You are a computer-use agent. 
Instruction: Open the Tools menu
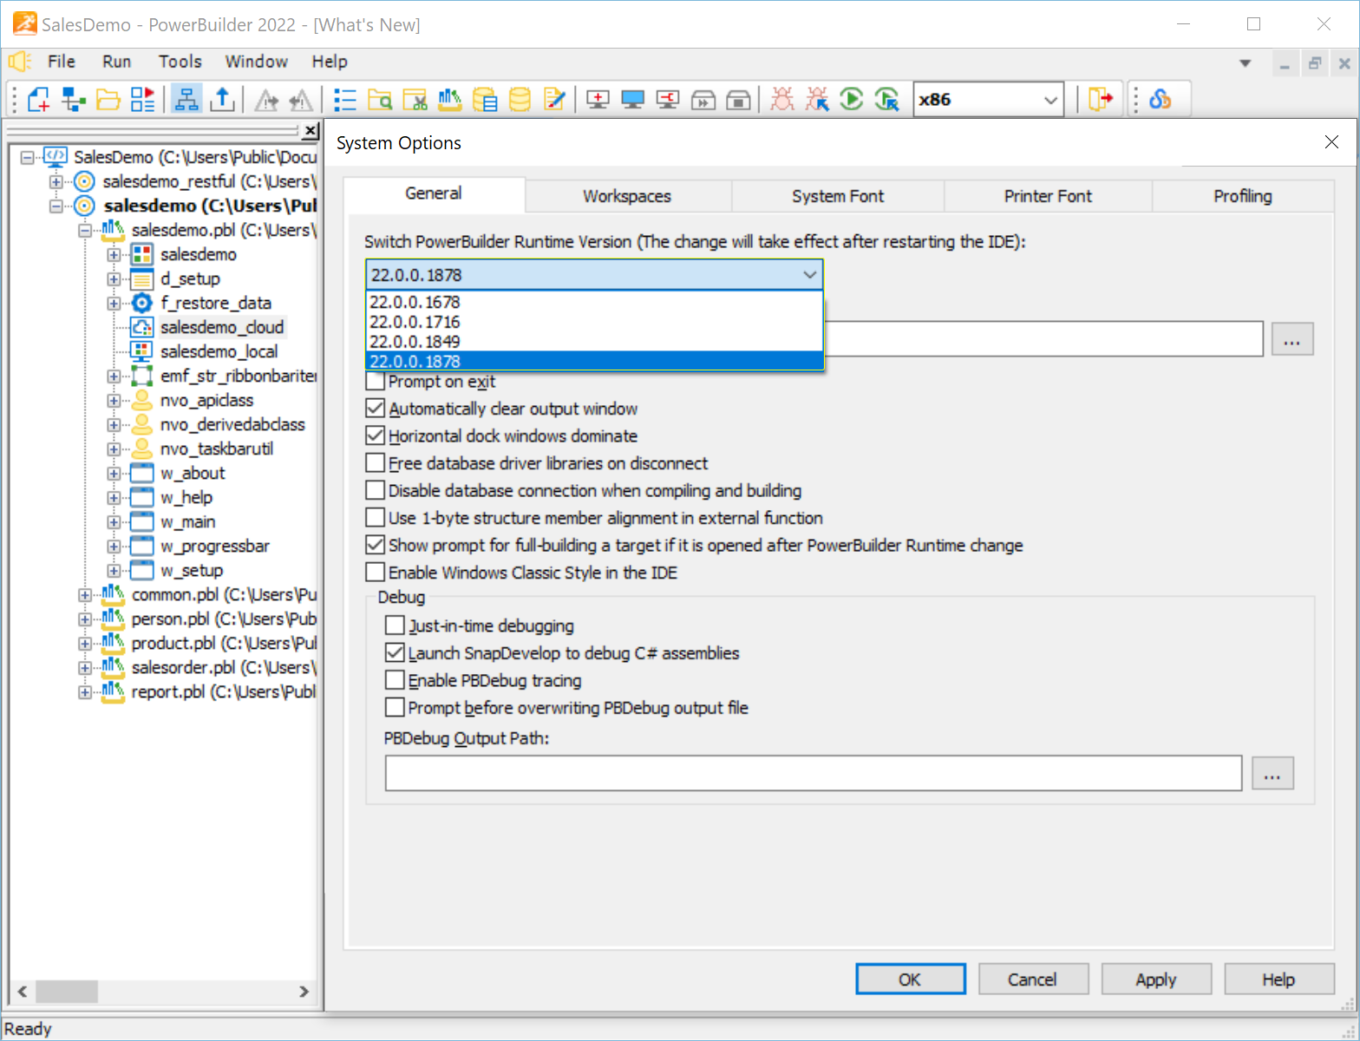180,62
